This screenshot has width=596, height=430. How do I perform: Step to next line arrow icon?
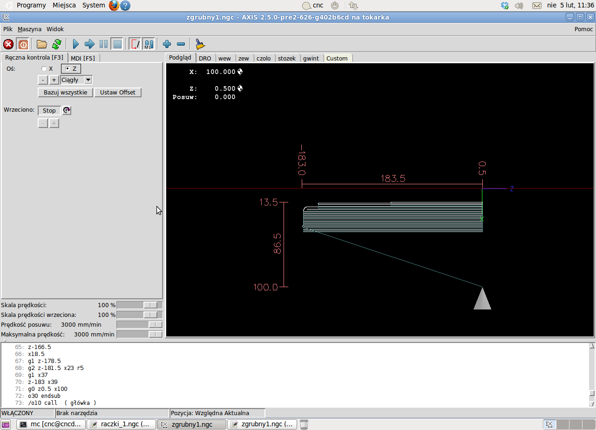[89, 44]
